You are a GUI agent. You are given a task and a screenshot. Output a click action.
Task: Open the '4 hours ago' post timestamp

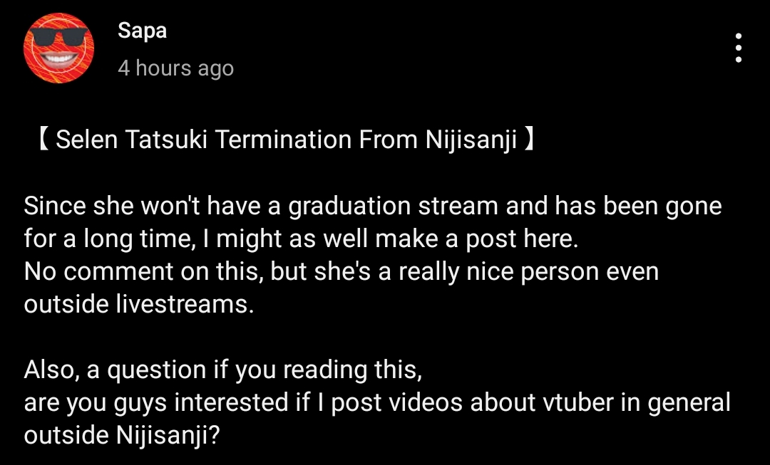pos(176,68)
